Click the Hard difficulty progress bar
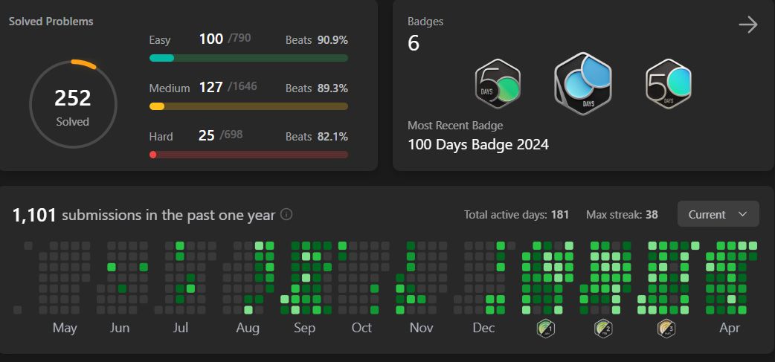The height and width of the screenshot is (362, 775). 248,155
